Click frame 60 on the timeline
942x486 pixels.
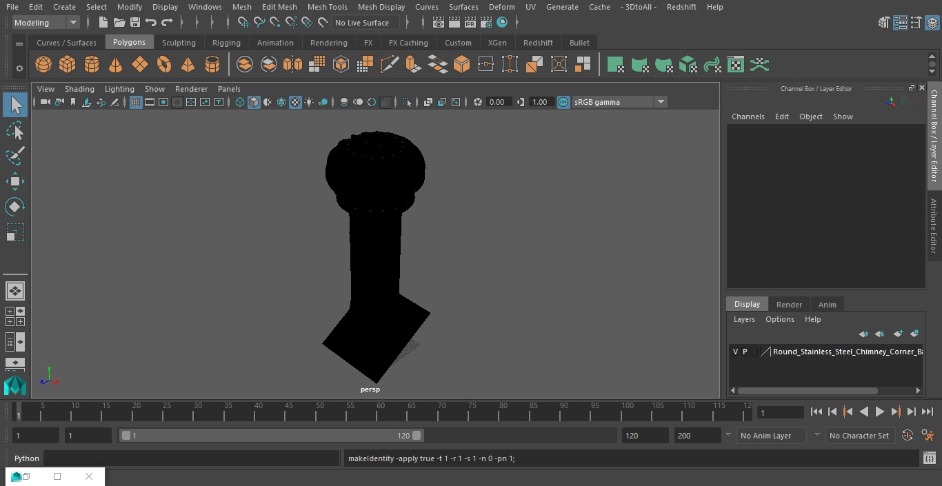381,412
